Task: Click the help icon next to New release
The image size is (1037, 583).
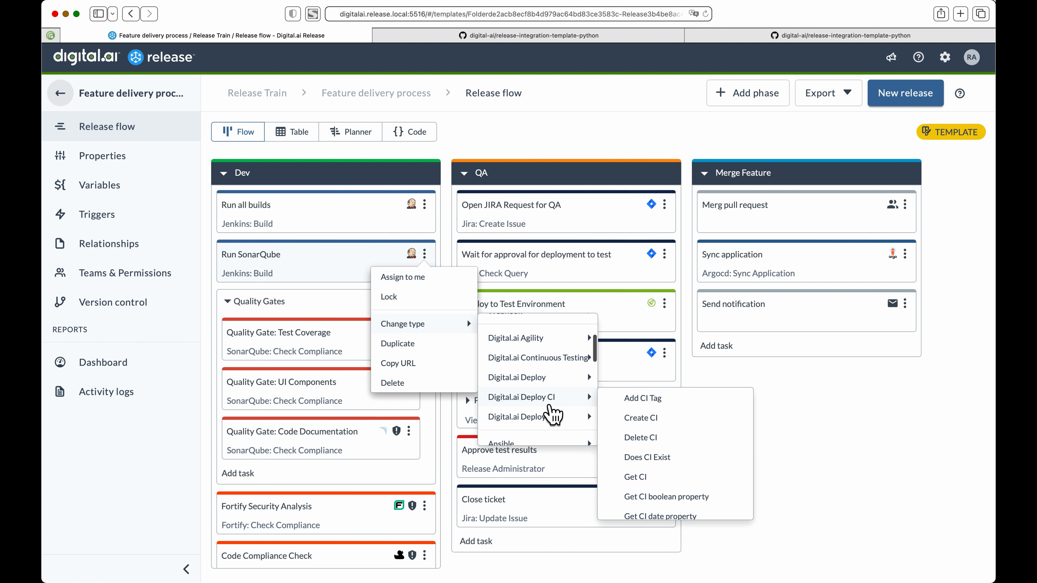Action: point(960,93)
